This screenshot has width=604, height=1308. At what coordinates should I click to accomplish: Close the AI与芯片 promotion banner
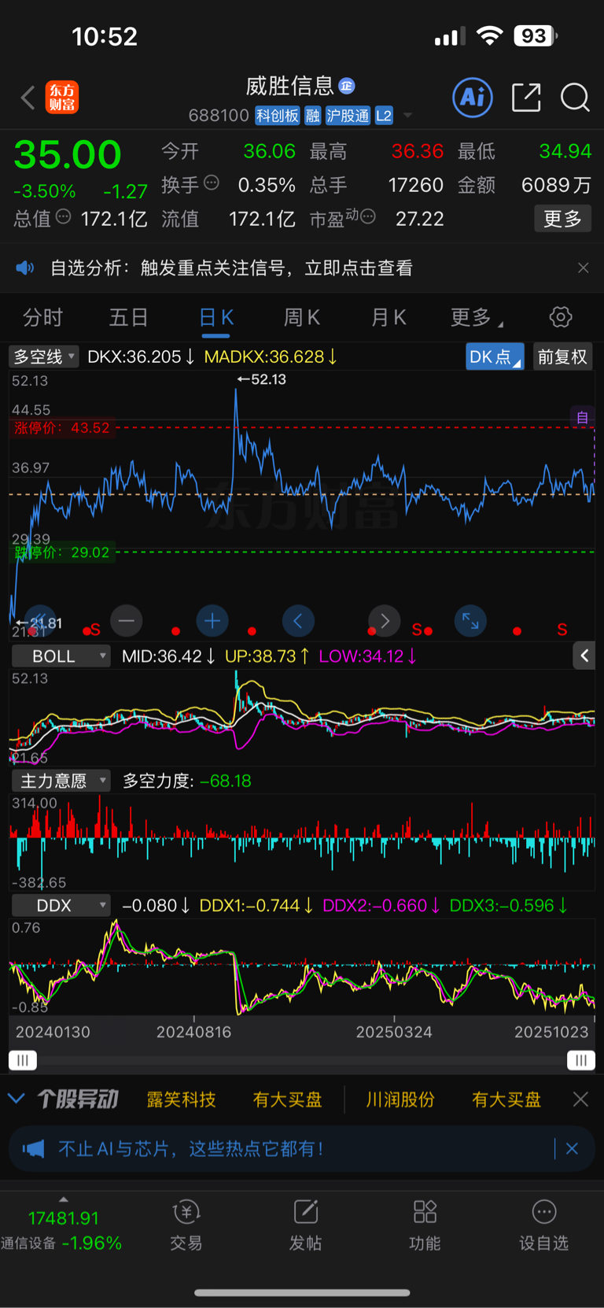click(572, 1149)
